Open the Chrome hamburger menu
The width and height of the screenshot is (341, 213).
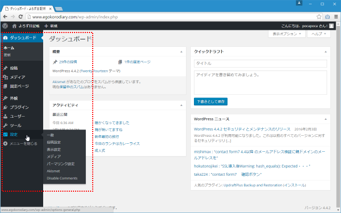(x=336, y=16)
